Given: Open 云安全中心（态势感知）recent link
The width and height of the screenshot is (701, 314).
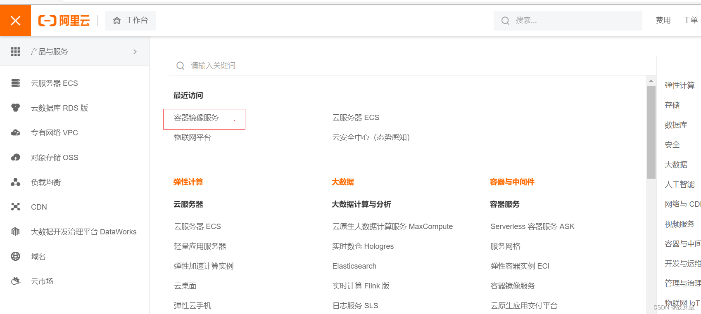Looking at the screenshot, I should coord(371,137).
